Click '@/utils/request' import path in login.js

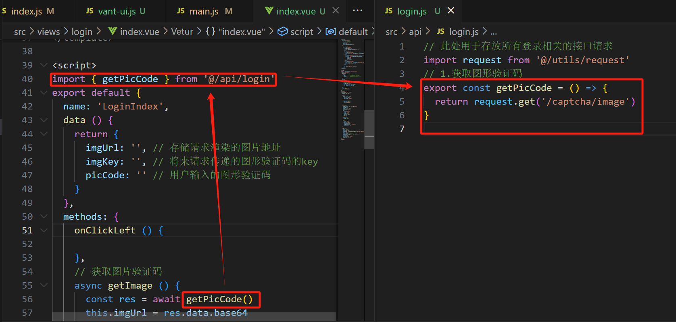582,60
